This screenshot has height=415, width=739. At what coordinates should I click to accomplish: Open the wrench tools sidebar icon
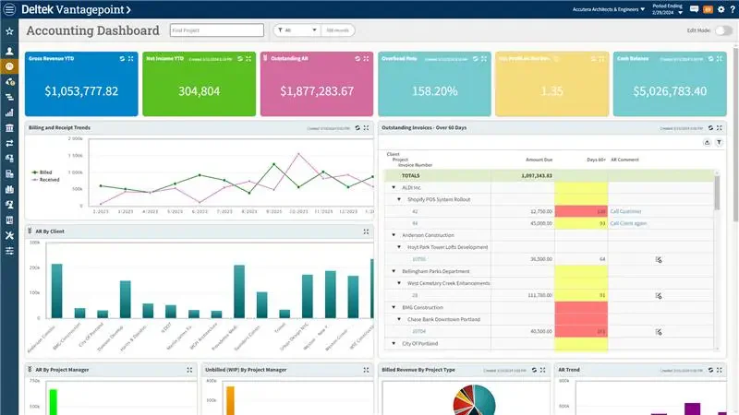pyautogui.click(x=9, y=235)
